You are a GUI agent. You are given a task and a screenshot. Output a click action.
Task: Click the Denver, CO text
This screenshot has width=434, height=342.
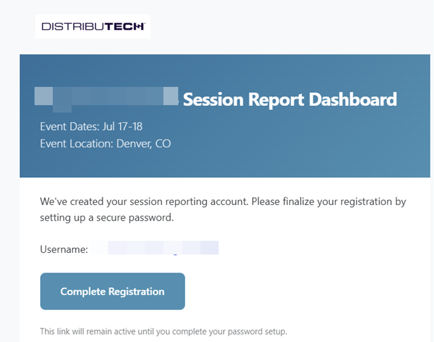144,144
